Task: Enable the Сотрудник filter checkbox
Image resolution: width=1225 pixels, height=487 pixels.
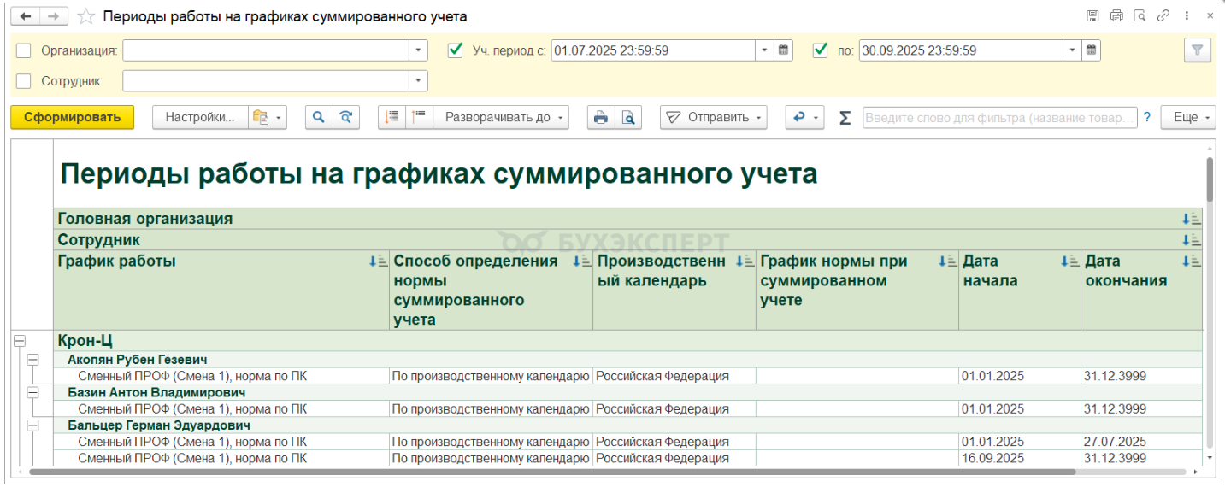Action: click(x=24, y=81)
